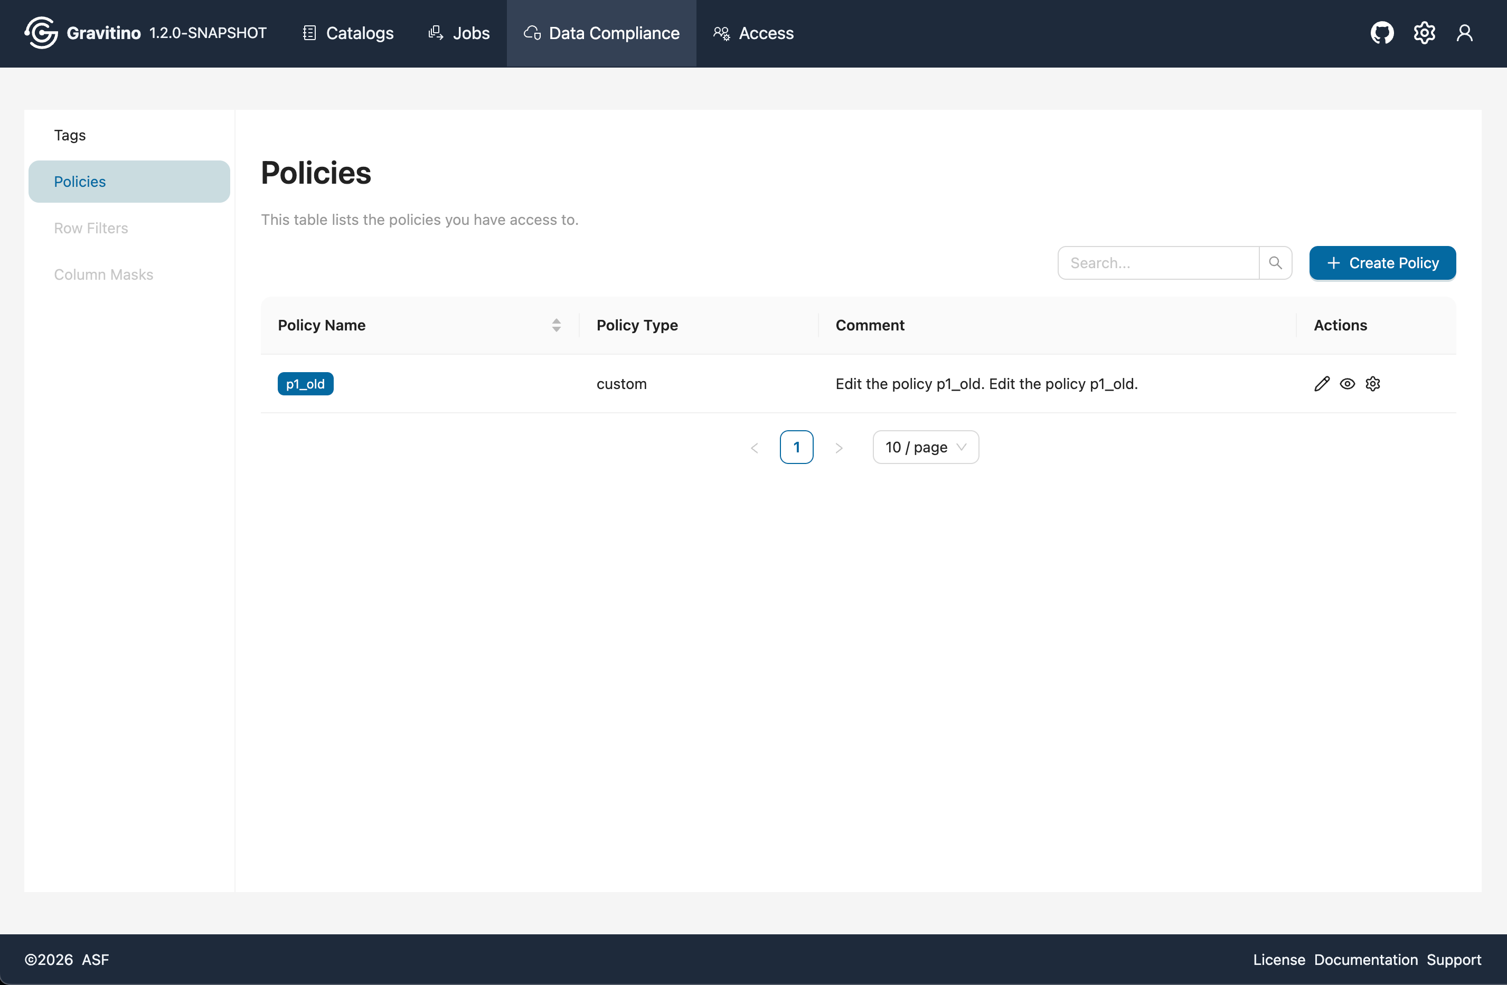Open policy settings gear in Actions column

tap(1373, 384)
